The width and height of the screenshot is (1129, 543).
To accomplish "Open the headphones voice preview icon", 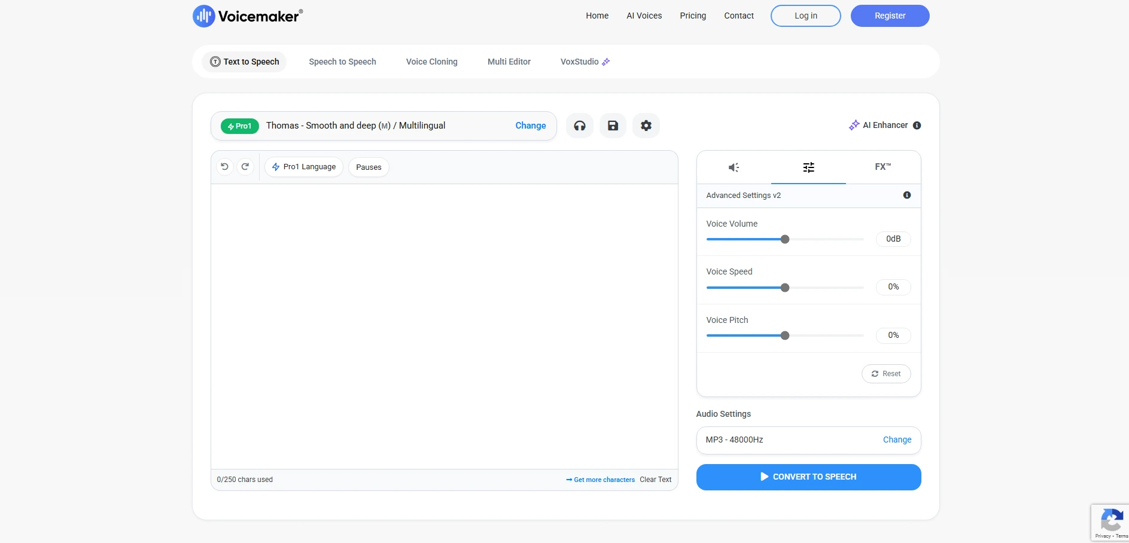I will tap(580, 126).
